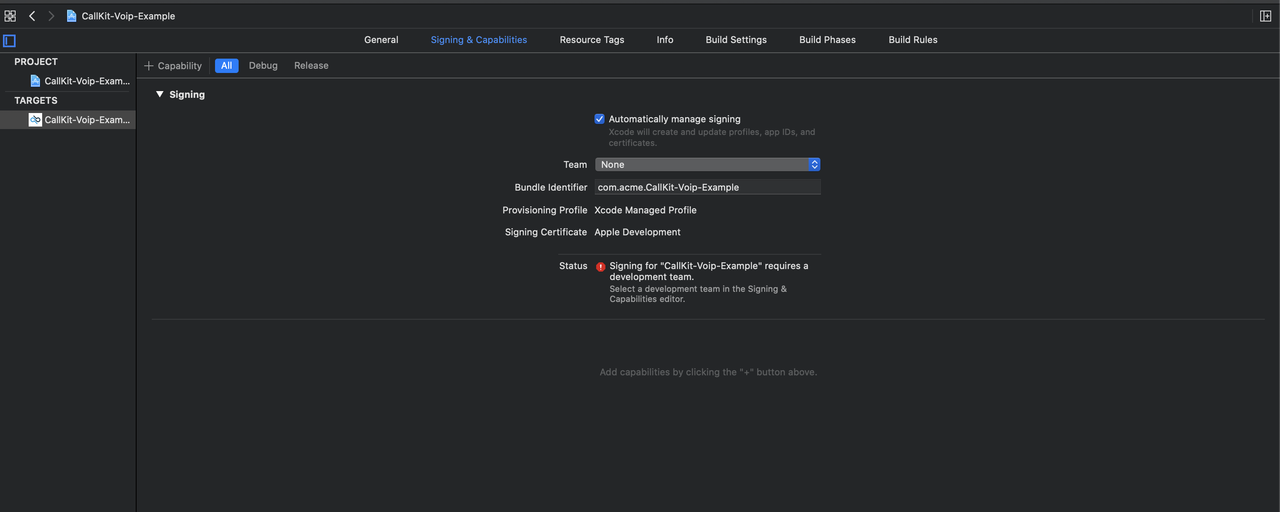The image size is (1280, 512).
Task: Select the All configuration filter
Action: tap(226, 66)
